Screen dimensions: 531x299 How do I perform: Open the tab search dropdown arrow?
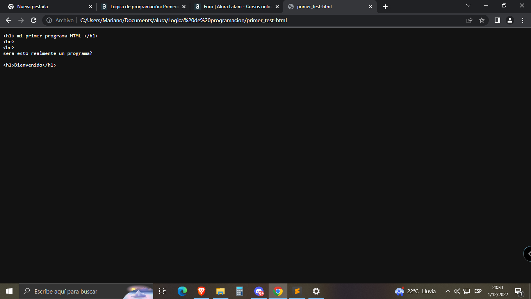coord(468,5)
